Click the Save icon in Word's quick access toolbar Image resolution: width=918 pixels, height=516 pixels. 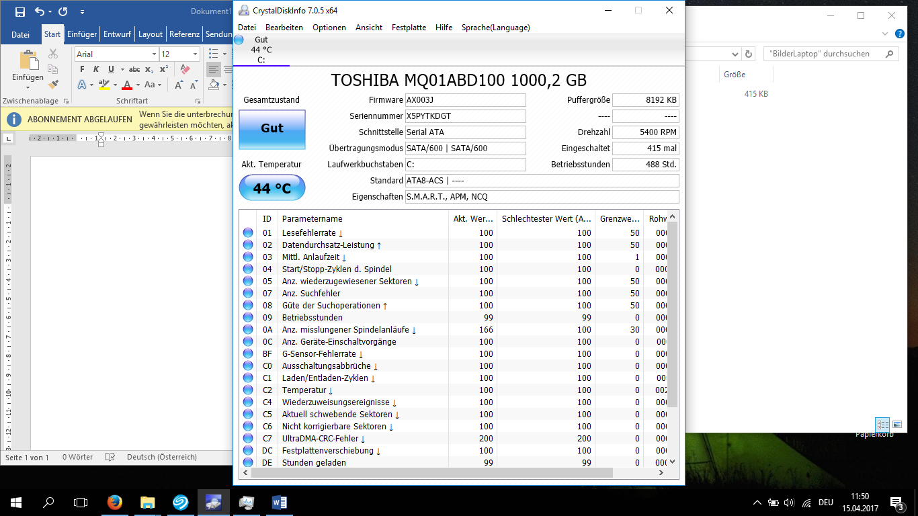(x=19, y=11)
